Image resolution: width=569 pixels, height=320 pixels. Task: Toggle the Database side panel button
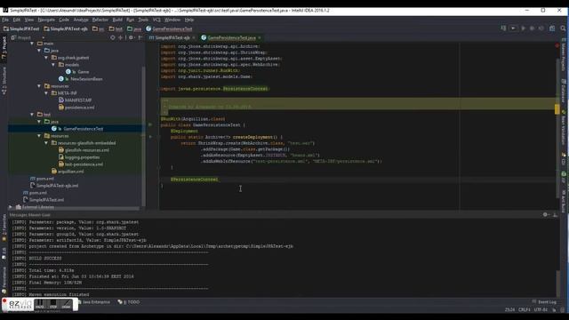[x=563, y=91]
